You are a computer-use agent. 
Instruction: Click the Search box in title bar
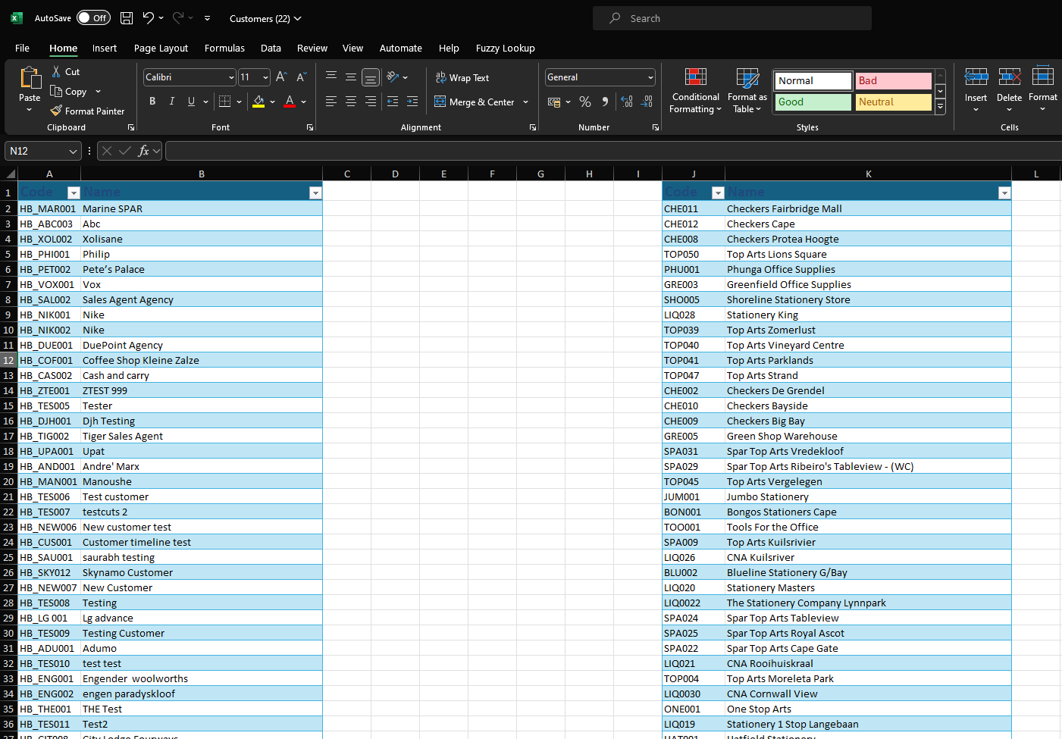(x=731, y=18)
